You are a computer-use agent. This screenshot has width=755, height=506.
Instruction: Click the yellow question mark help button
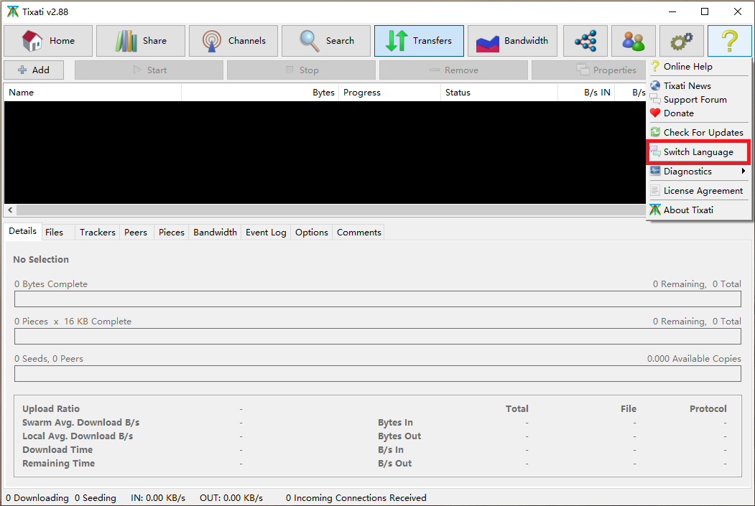coord(729,41)
